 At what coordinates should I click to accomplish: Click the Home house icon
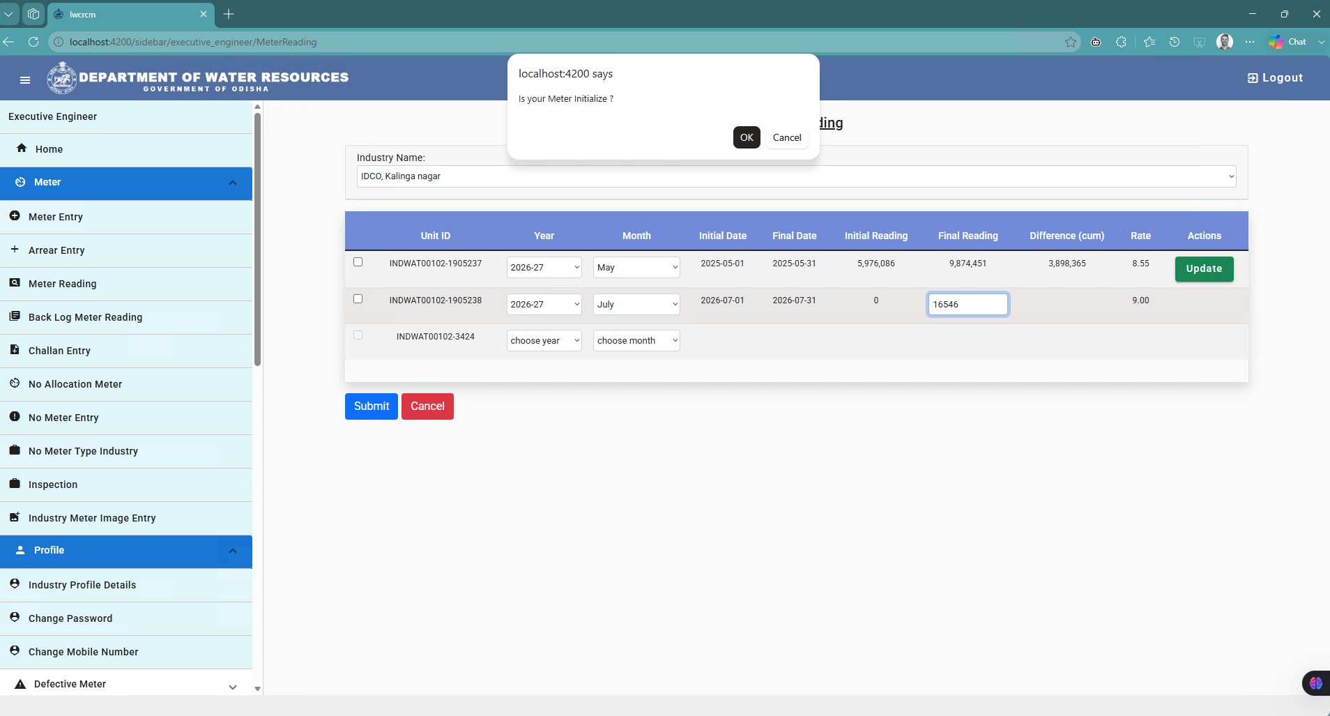22,148
